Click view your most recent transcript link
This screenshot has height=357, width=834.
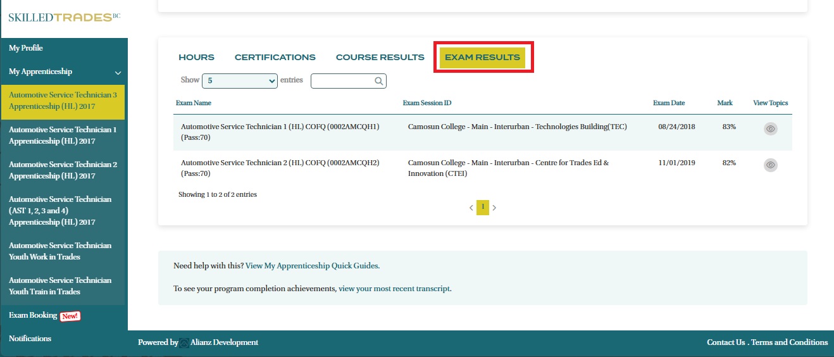coord(394,289)
